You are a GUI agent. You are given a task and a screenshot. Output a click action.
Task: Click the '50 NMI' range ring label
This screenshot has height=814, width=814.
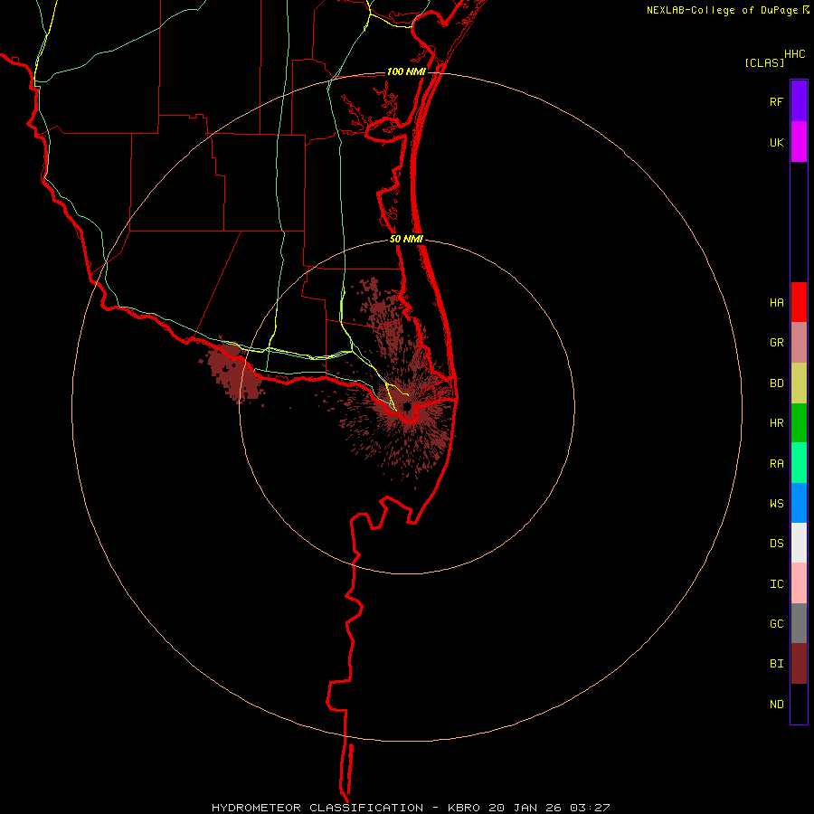pos(406,240)
